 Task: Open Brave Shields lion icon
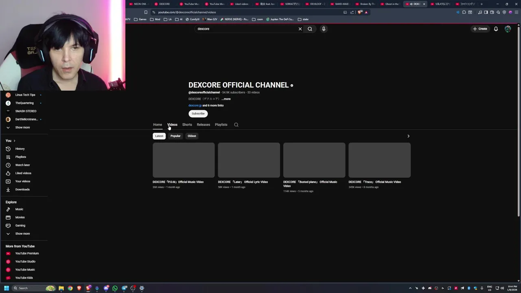coord(360,12)
